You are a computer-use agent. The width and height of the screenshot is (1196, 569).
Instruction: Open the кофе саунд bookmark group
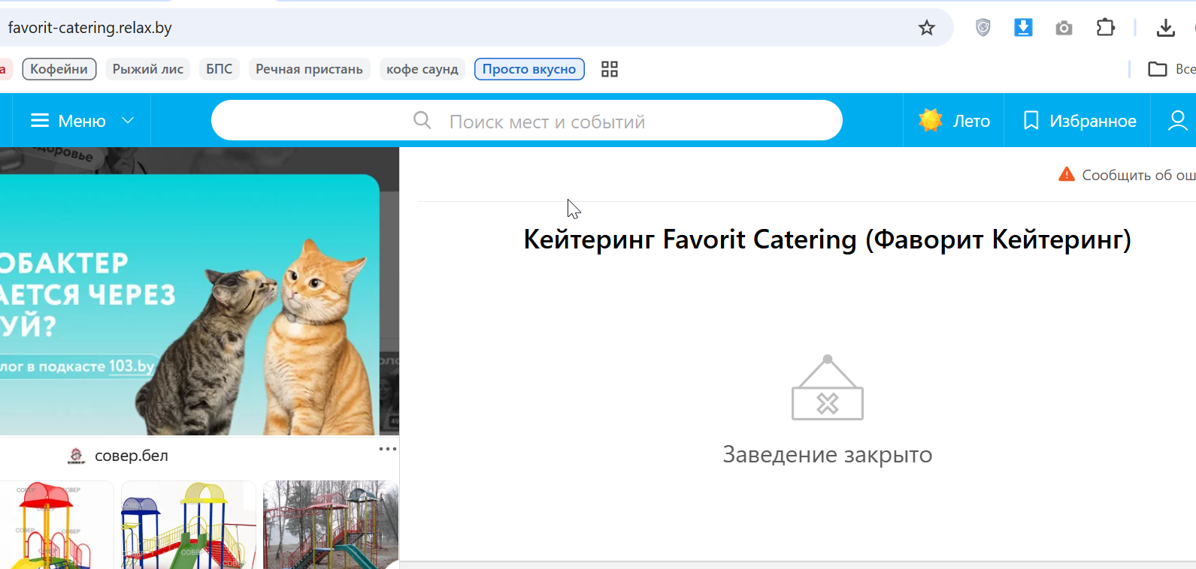[x=422, y=69]
